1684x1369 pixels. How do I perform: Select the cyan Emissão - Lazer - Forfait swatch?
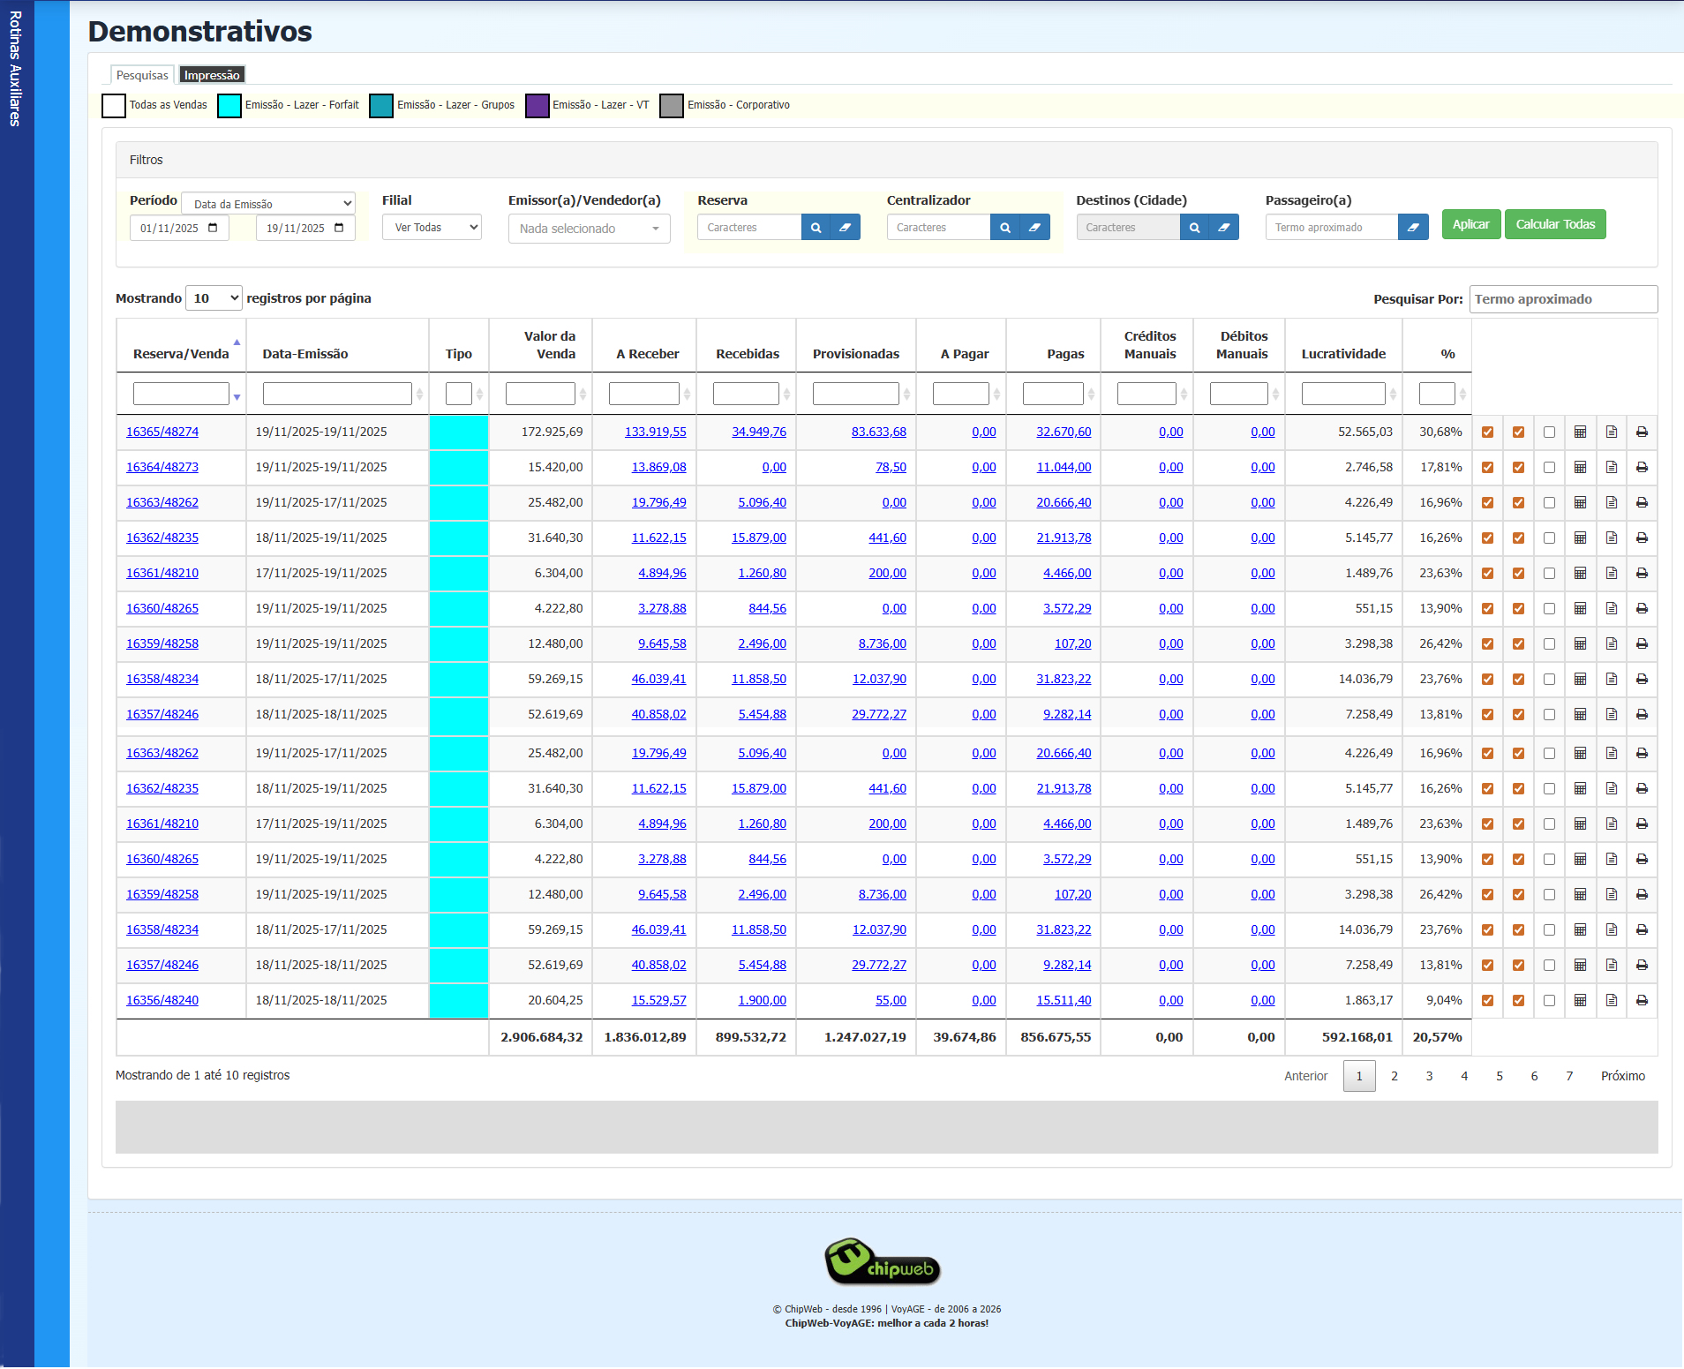click(229, 105)
